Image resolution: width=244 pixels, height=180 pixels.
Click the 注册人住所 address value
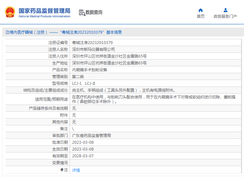click(x=109, y=56)
